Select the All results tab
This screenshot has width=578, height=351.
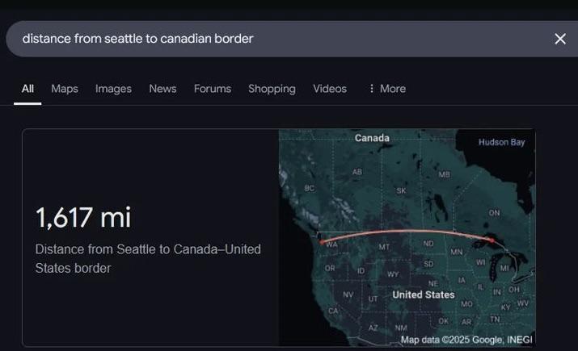[x=27, y=89]
